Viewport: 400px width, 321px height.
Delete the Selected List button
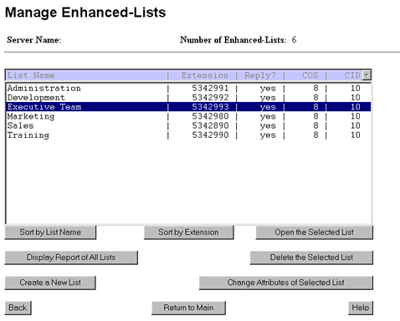[311, 257]
